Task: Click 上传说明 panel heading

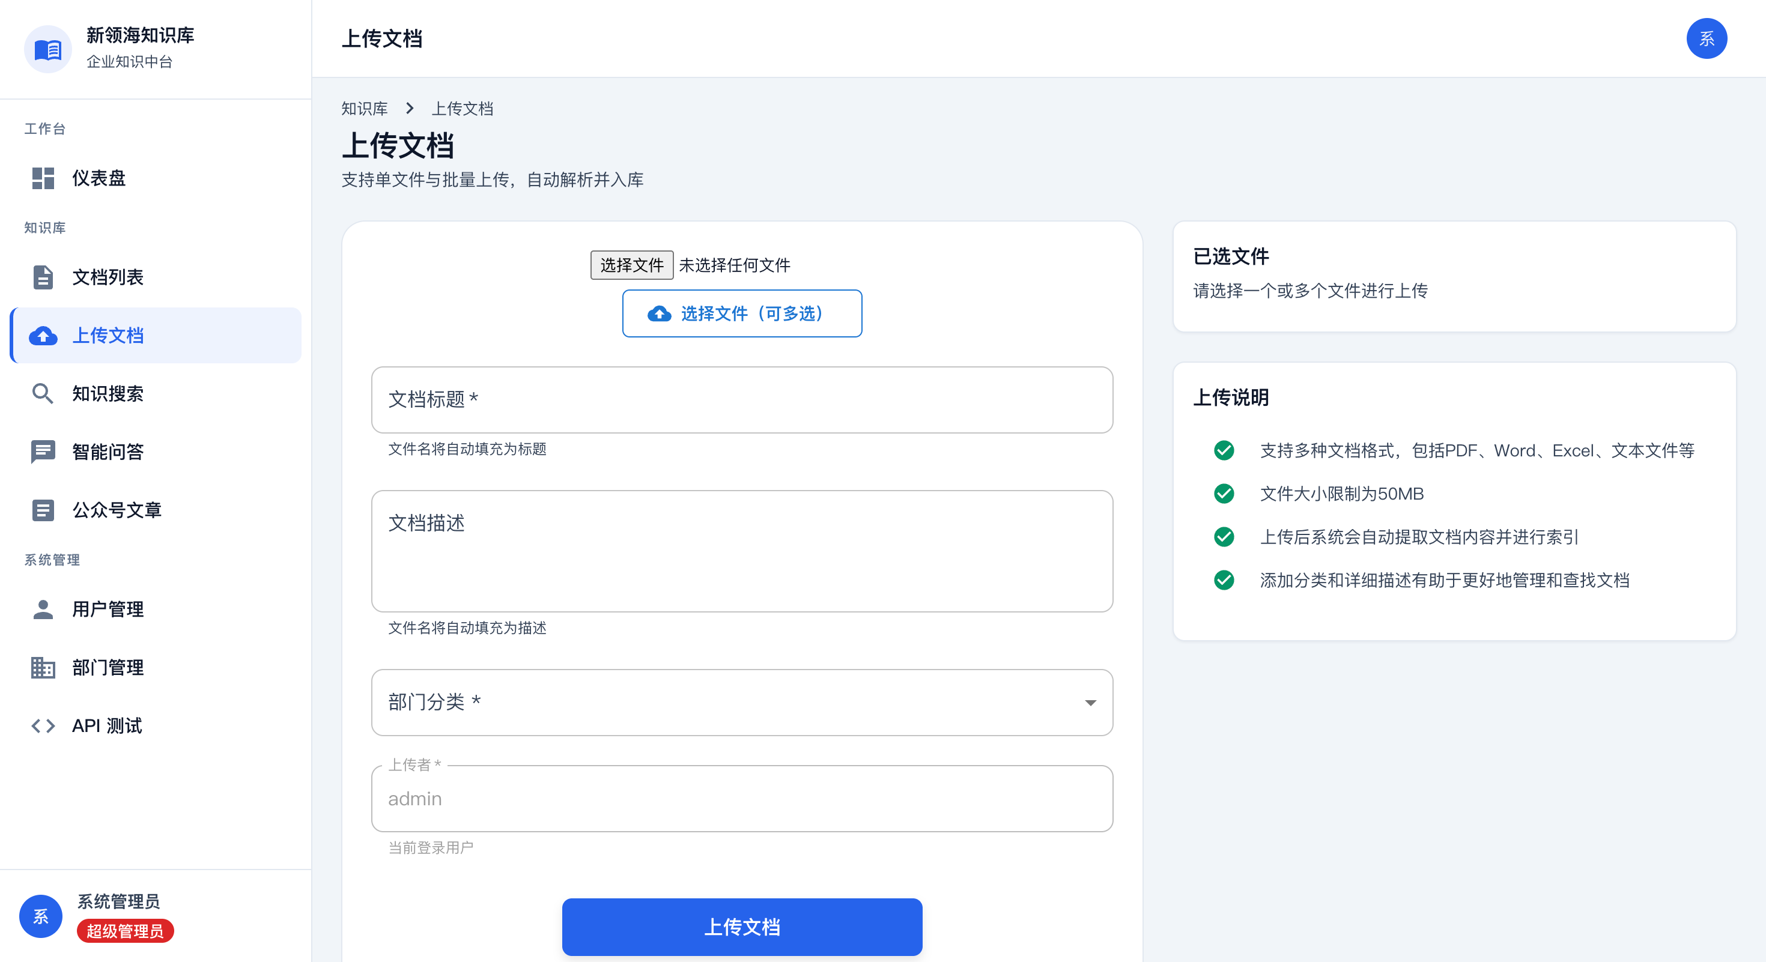Action: point(1231,398)
